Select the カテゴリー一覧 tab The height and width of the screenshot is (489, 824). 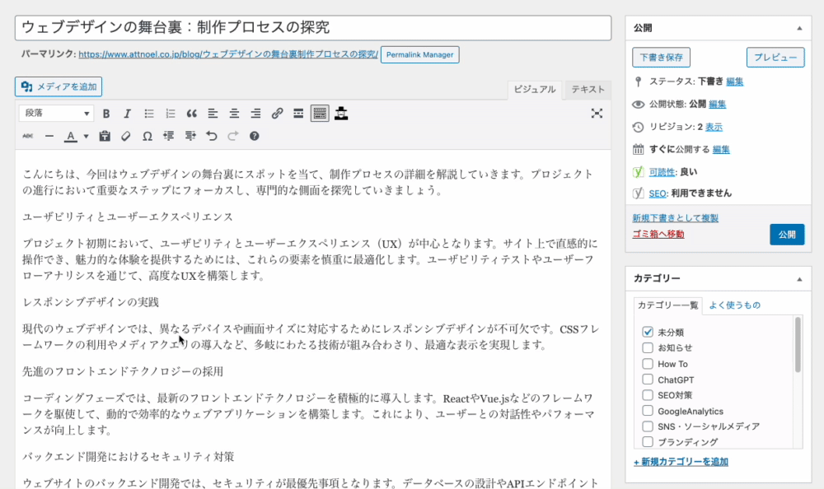pyautogui.click(x=668, y=305)
